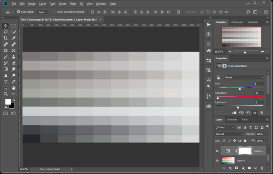Select the Path Selection tool
The width and height of the screenshot is (273, 174).
point(6,88)
